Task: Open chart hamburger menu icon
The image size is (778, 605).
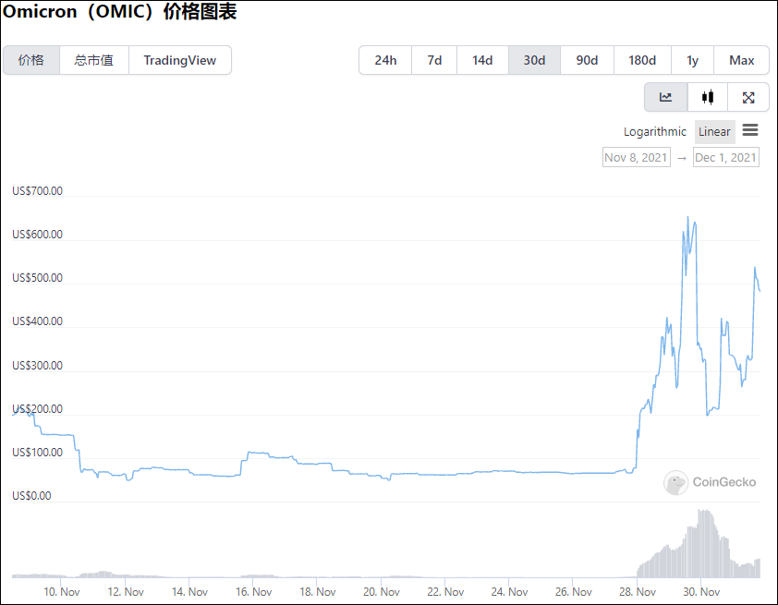Action: tap(750, 130)
